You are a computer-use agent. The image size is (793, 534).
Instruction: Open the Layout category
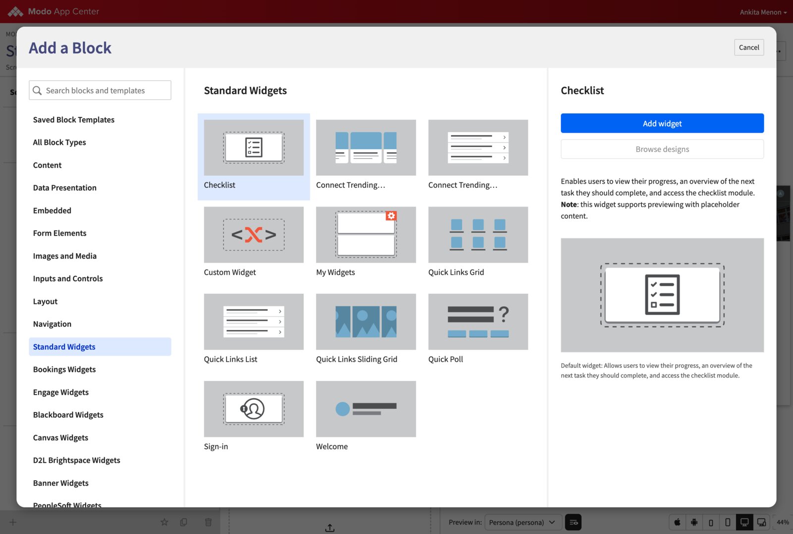[x=100, y=302]
